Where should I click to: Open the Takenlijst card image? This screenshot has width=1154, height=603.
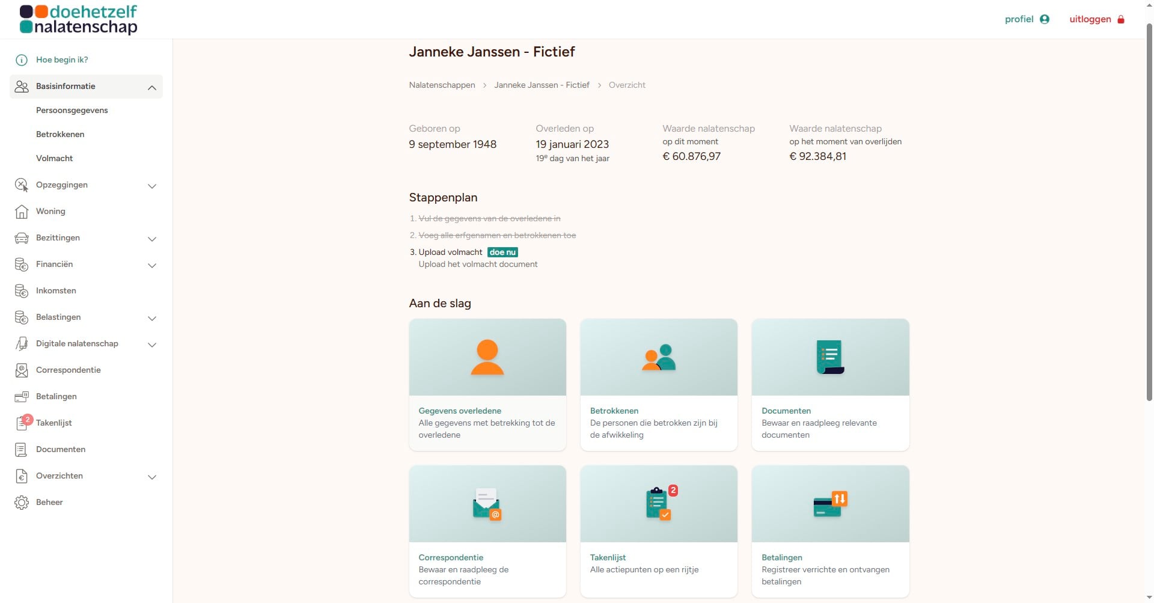coord(659,504)
